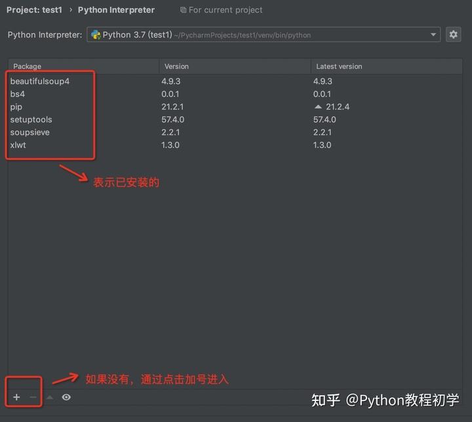
Task: Select Python 3.7 (test1) interpreter combo box
Action: (264, 35)
